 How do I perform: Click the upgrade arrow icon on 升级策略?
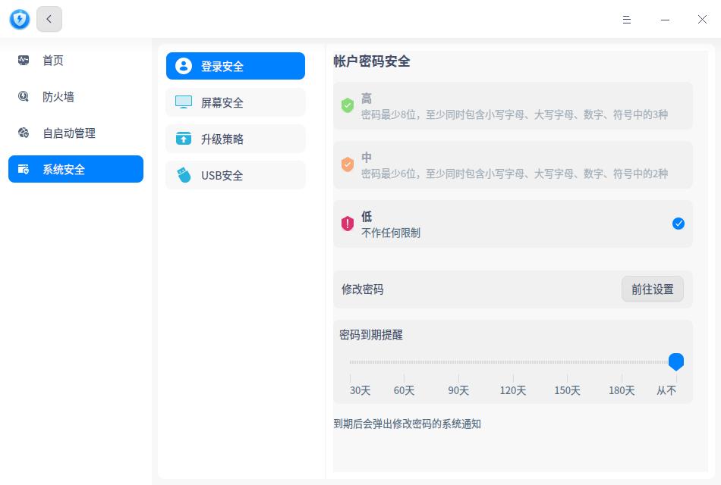click(184, 139)
